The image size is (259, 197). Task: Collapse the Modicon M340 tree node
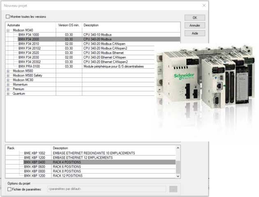pos(8,30)
